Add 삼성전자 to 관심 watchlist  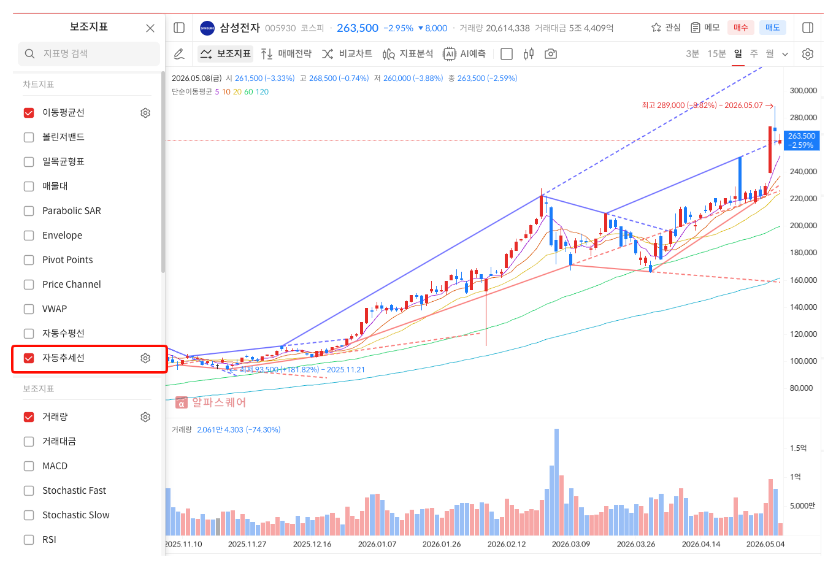click(x=665, y=28)
